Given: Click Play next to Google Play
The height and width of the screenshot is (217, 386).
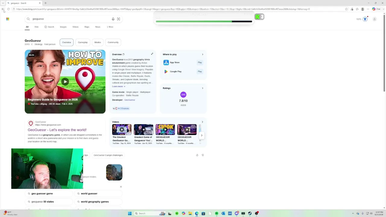Looking at the screenshot, I should (200, 71).
